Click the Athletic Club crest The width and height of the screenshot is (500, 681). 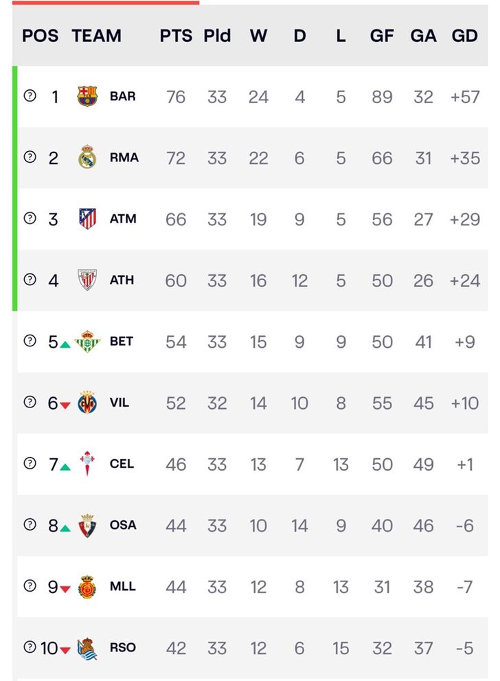tap(87, 280)
